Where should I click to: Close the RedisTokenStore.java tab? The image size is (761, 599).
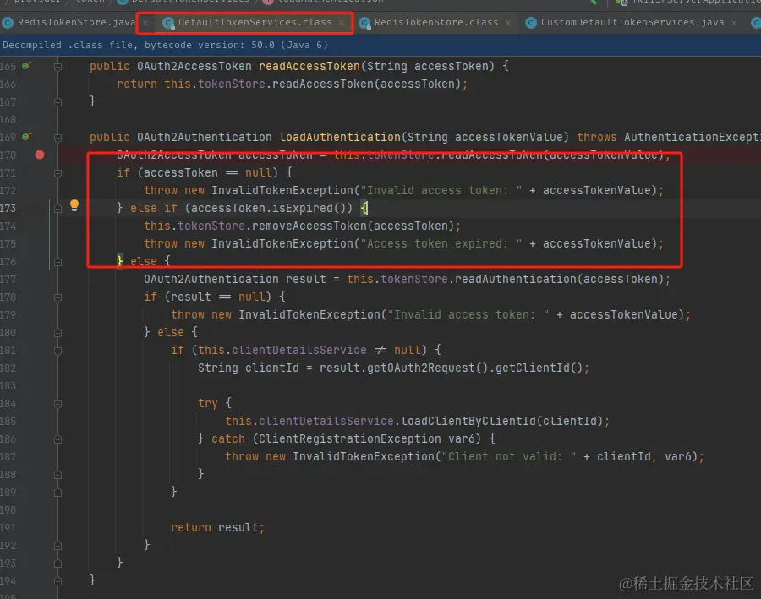point(145,23)
